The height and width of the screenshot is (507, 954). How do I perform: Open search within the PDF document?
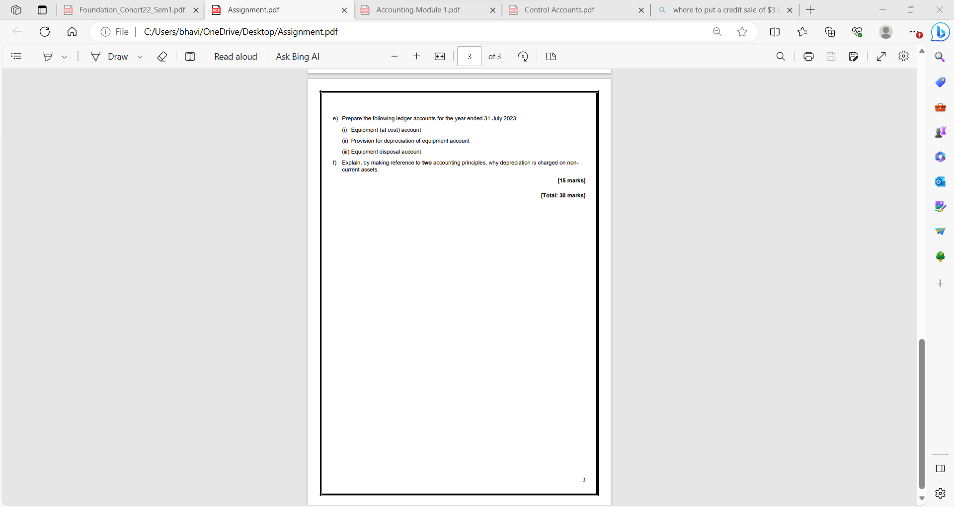coord(781,56)
